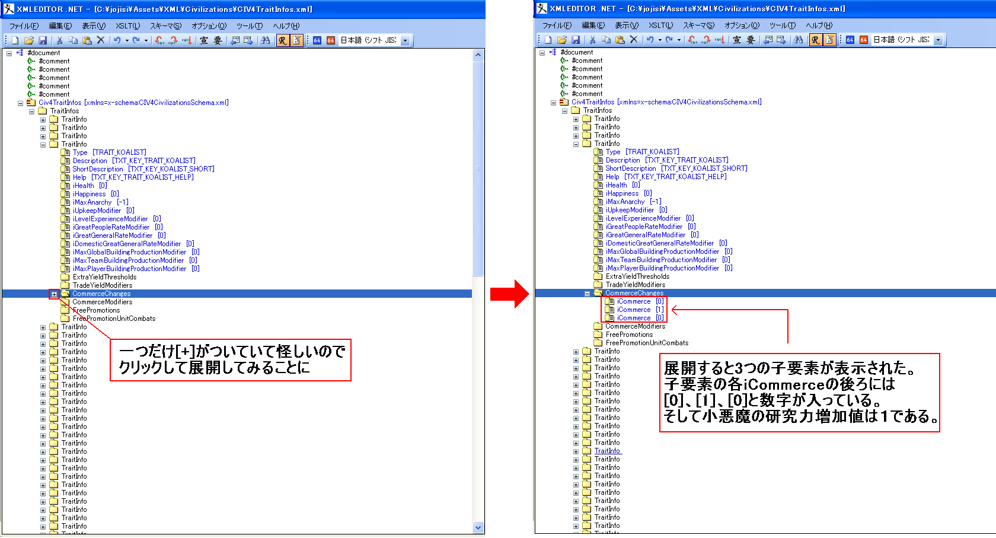Open encoding dropdown 日本語 in left window
996x538 pixels.
click(x=406, y=40)
